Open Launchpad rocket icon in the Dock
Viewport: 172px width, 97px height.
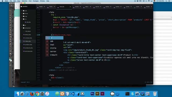pos(22,94)
